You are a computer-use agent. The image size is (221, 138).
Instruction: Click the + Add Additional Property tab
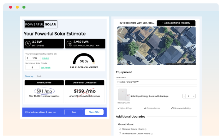point(176,23)
